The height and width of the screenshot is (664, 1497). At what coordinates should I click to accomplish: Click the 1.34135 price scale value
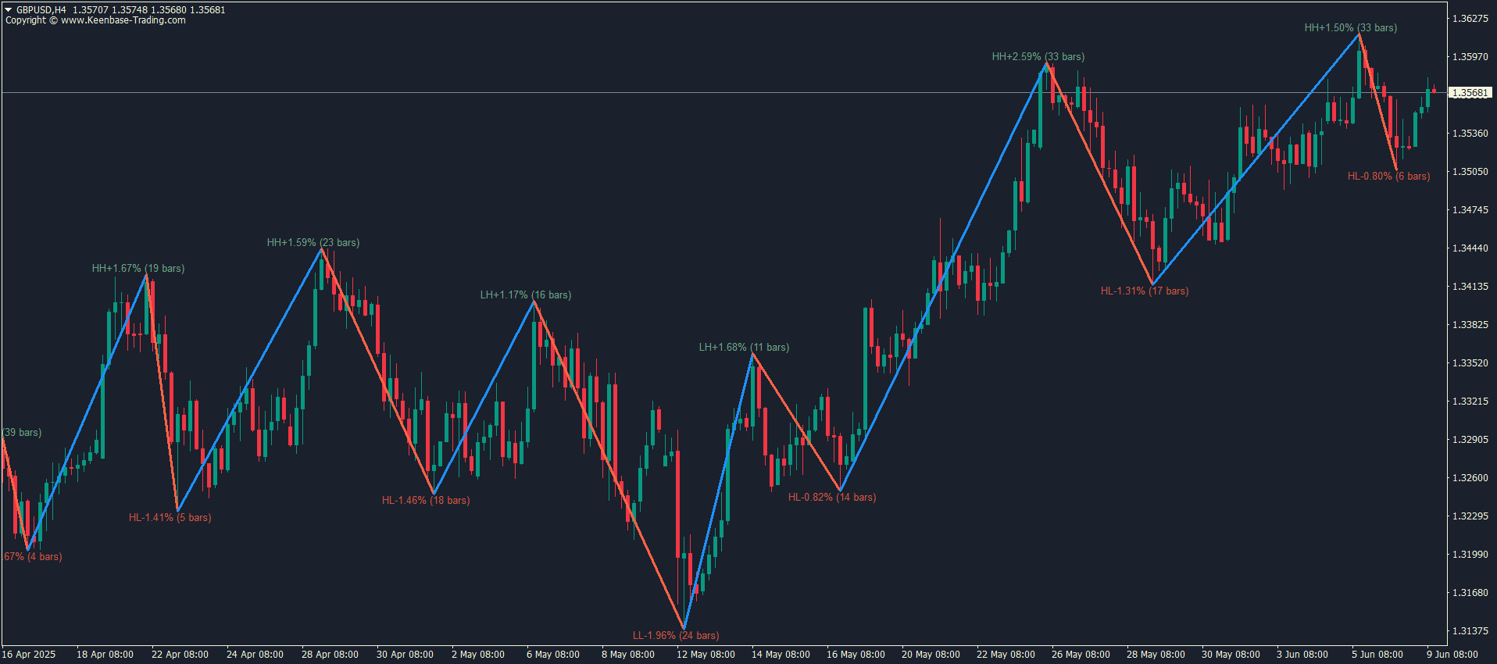pyautogui.click(x=1470, y=287)
